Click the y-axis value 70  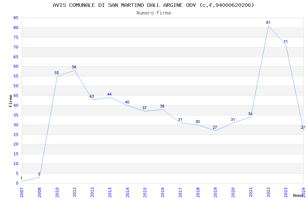16,47
